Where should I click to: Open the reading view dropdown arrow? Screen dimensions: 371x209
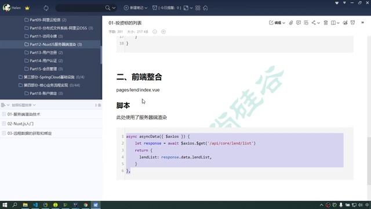338,23
